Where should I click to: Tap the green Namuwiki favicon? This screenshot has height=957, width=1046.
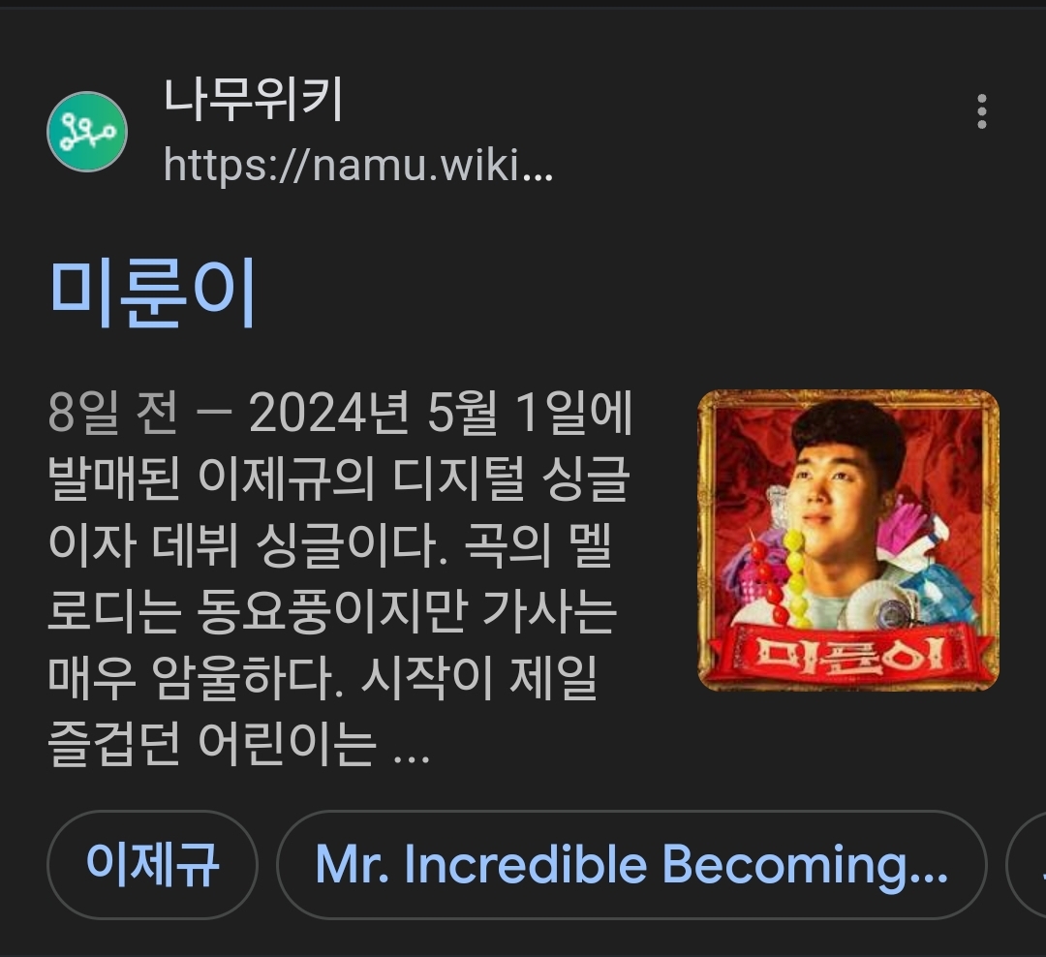pos(87,132)
